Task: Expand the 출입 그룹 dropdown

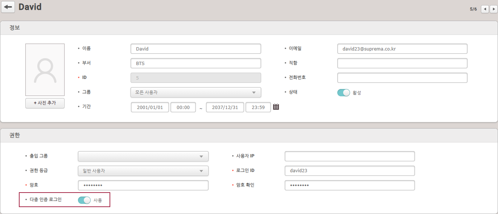Action: pos(143,156)
